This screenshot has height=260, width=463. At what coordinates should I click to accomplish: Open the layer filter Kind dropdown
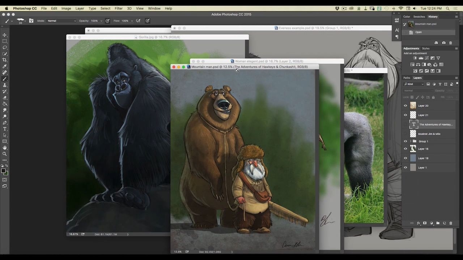(x=414, y=84)
